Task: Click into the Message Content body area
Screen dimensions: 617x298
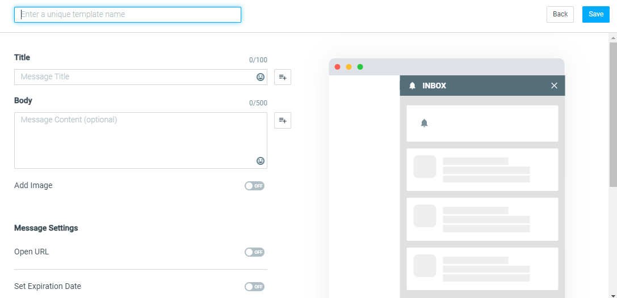Action: [141, 141]
